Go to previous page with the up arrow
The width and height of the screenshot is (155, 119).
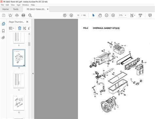pyautogui.click(x=65, y=15)
